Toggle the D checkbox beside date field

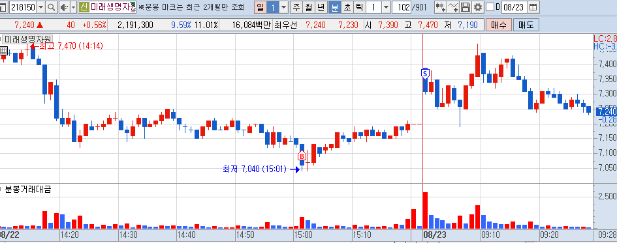coord(490,7)
